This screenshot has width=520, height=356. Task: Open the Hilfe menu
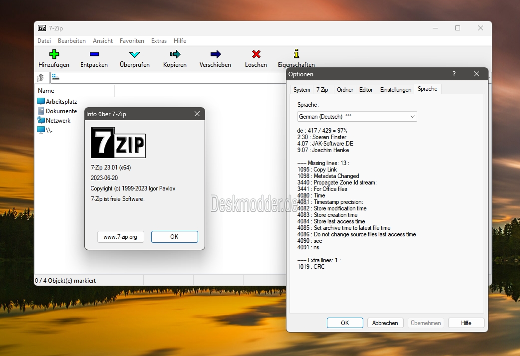coord(180,41)
